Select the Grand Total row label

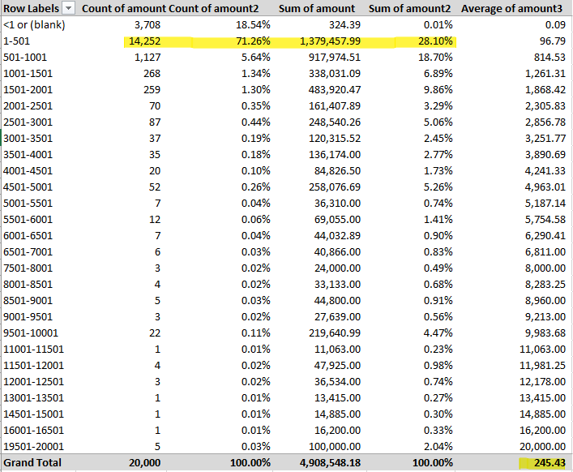click(x=32, y=463)
